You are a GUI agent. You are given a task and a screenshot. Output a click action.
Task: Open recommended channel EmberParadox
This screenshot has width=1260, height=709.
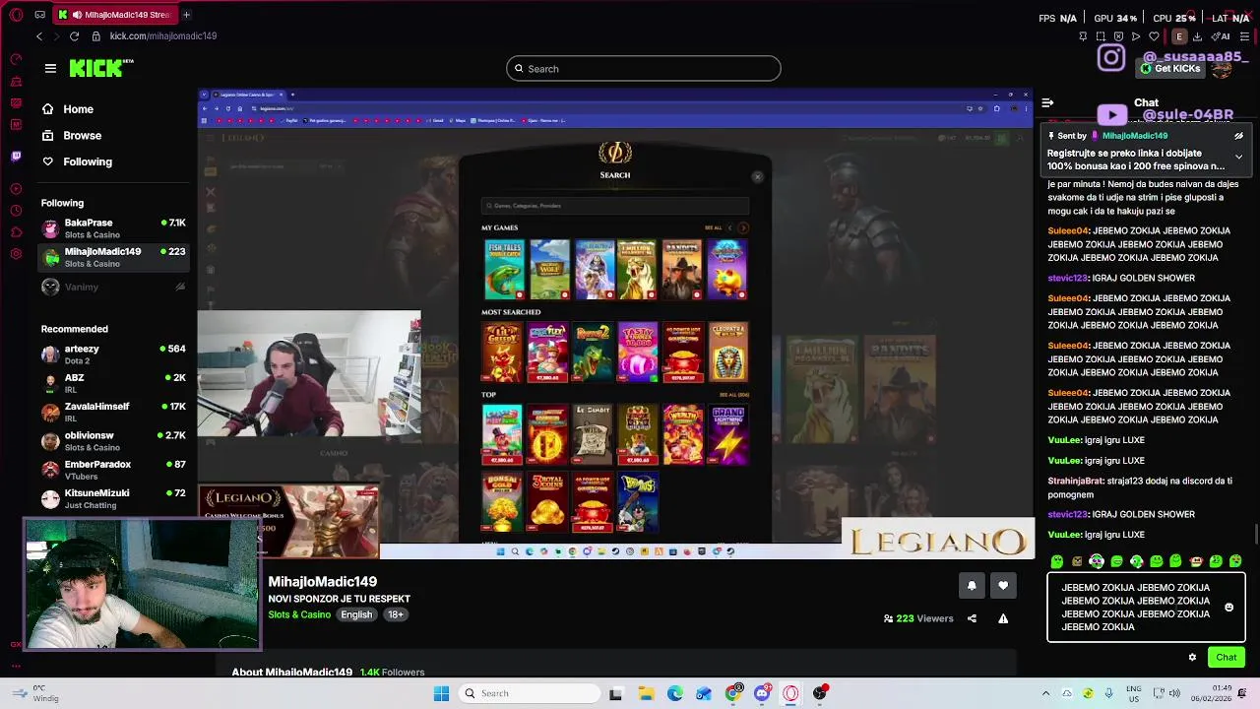113,470
